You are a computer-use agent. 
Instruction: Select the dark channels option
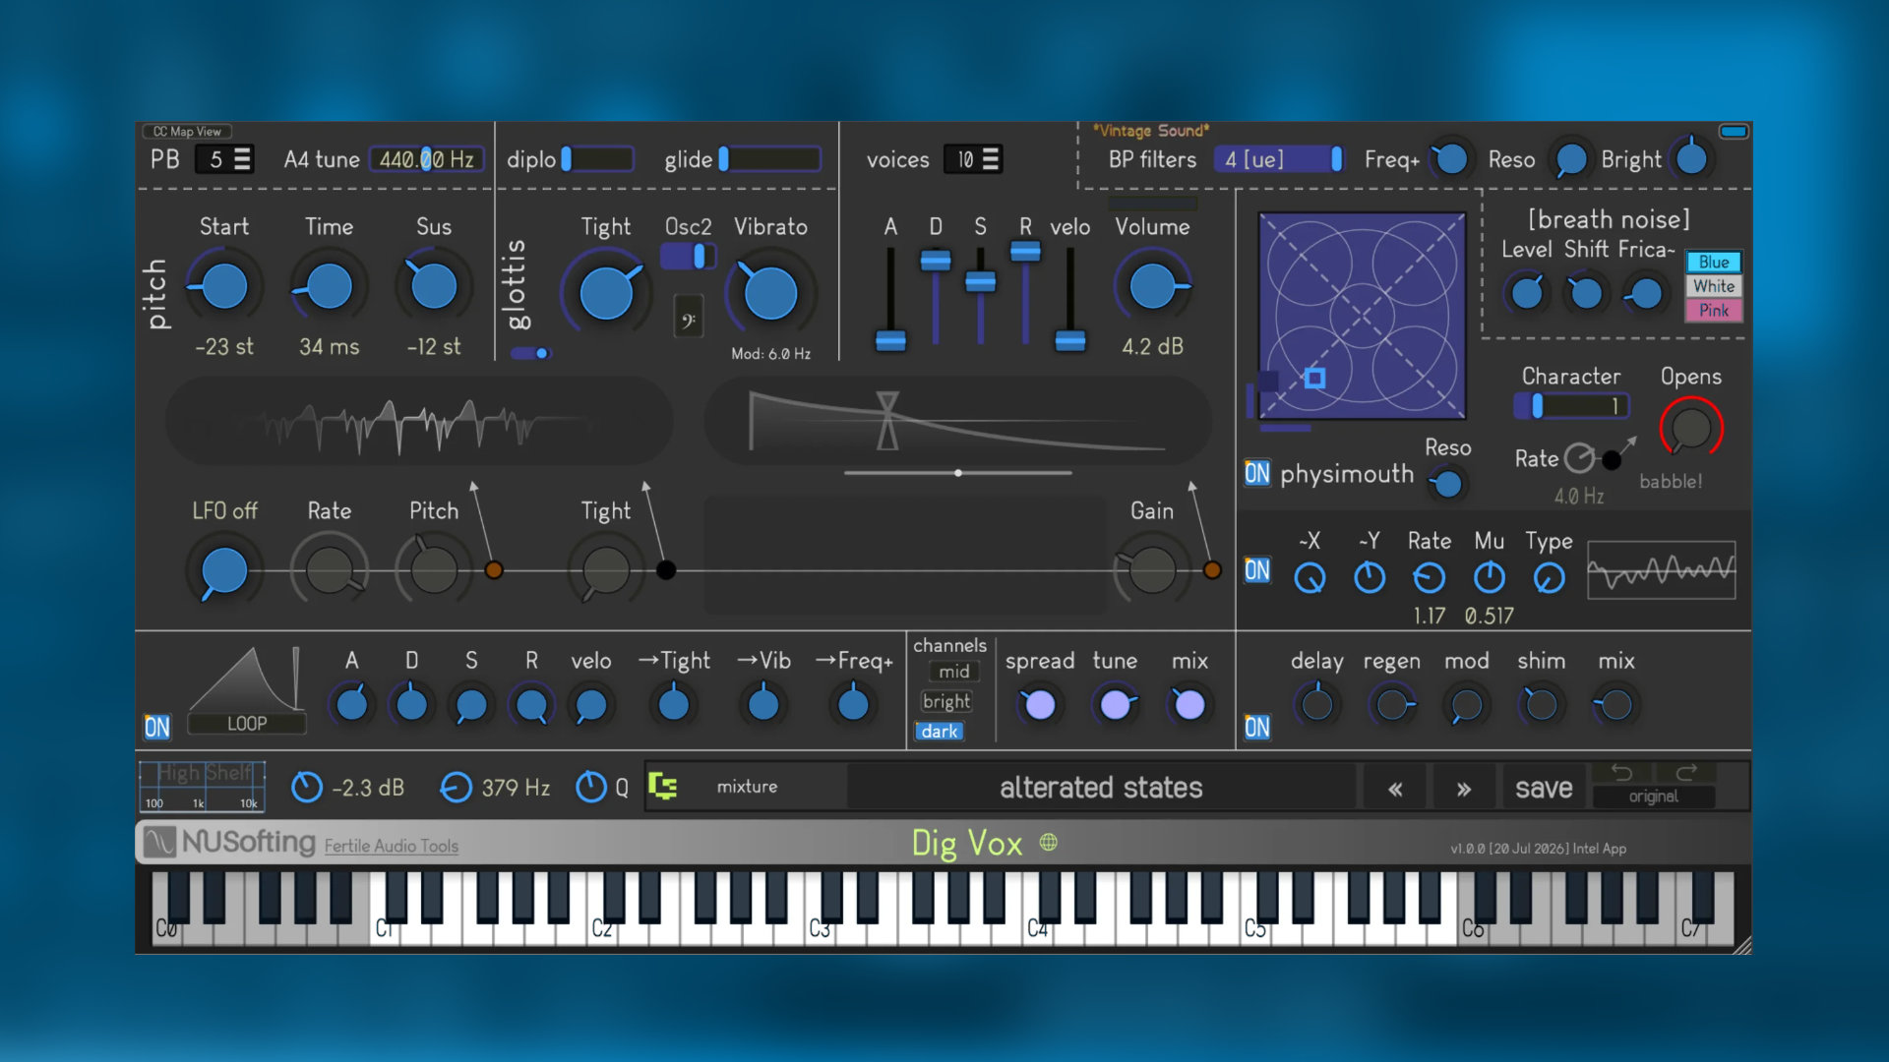pos(940,731)
